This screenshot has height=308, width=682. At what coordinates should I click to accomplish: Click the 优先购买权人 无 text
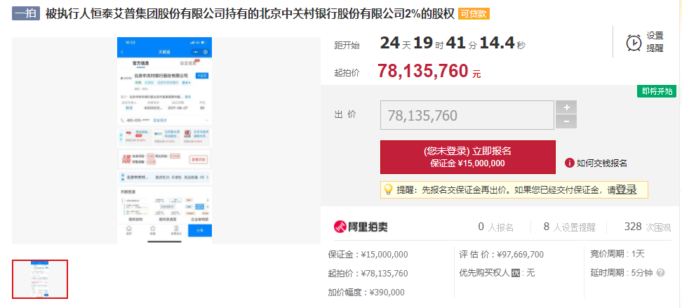point(497,273)
